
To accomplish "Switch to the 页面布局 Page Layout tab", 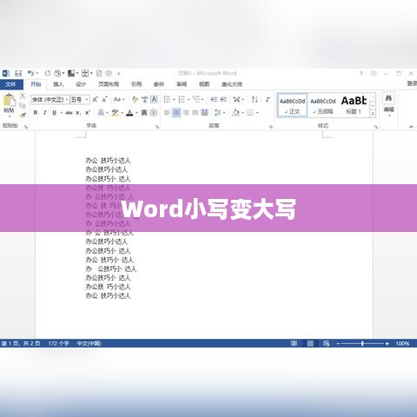I will [109, 84].
